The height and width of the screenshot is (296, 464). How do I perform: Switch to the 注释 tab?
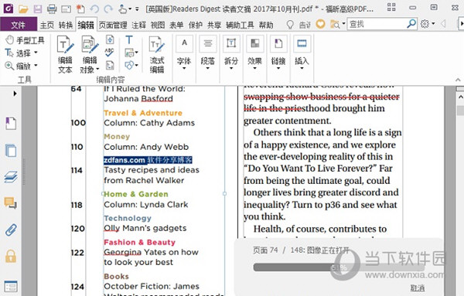tap(138, 26)
